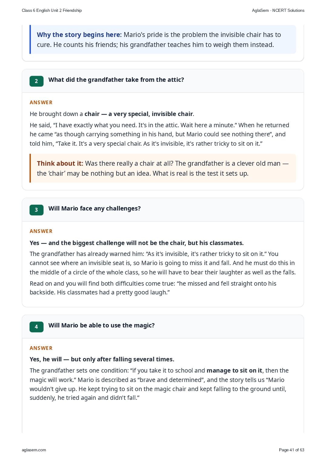
Task: Click the 'Think about it:' orange callout
Action: [163, 168]
